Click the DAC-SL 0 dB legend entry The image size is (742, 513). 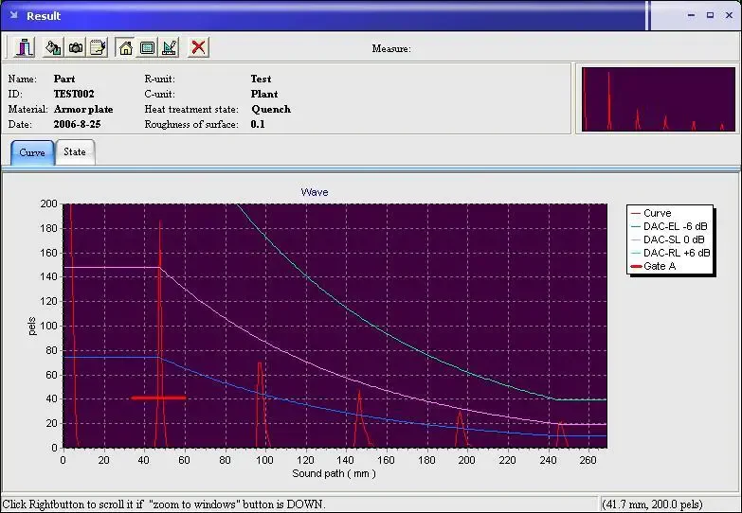[x=668, y=239]
